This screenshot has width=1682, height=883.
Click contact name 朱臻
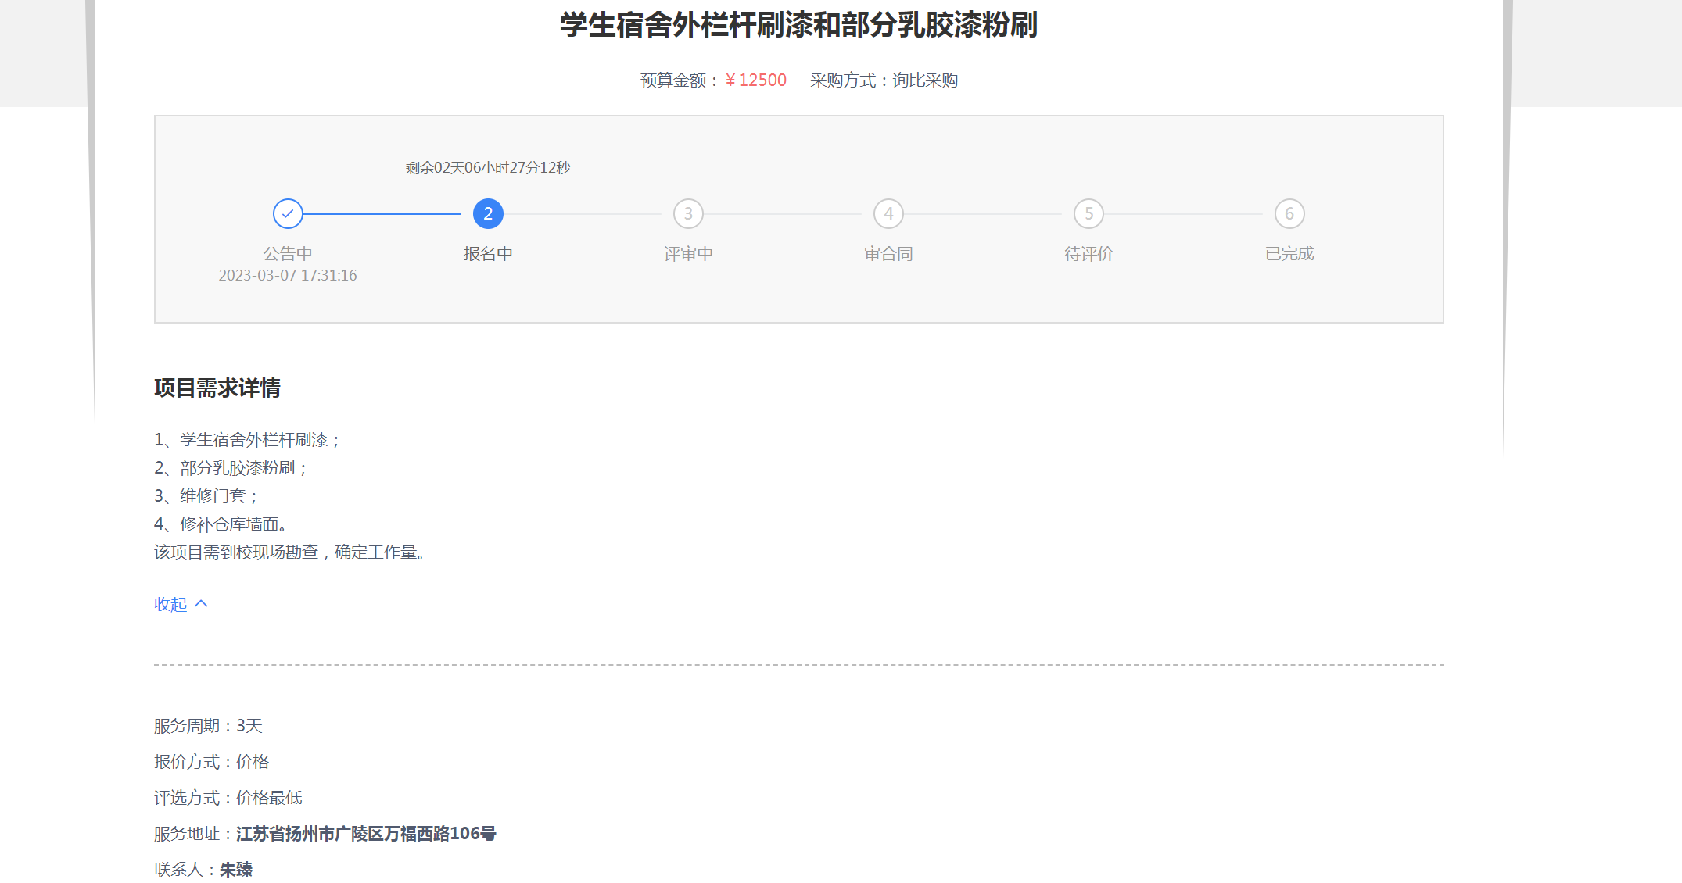coord(236,870)
